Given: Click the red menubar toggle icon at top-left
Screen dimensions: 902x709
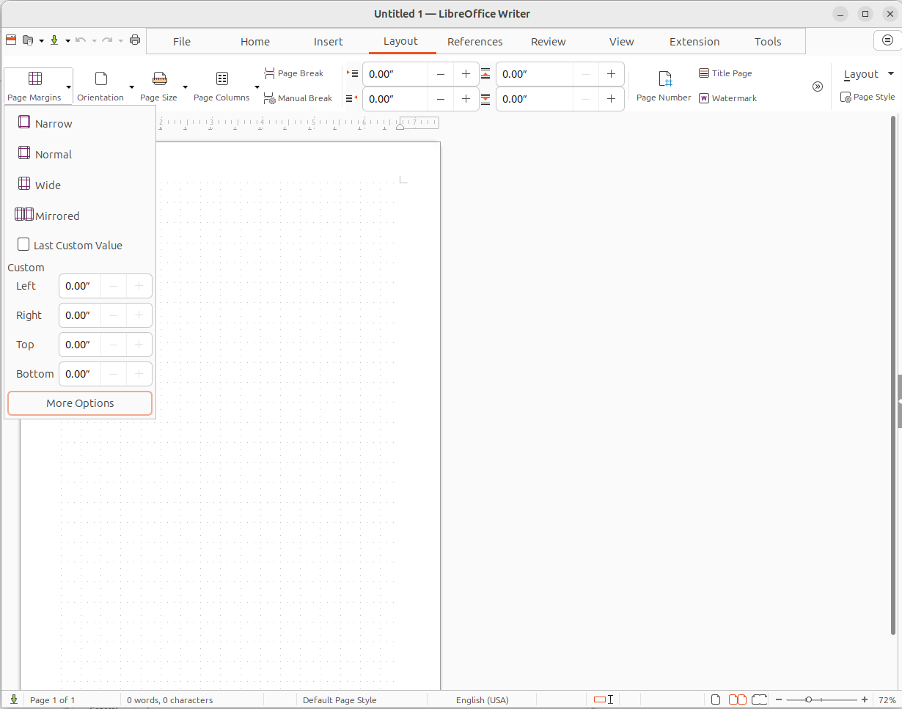Looking at the screenshot, I should point(11,40).
